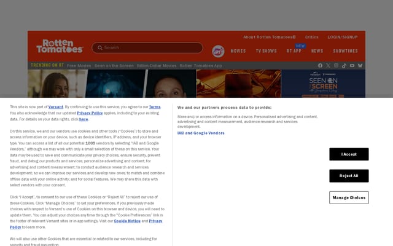The height and width of the screenshot is (246, 393).
Task: Open hero thumbnail with fedora hat
Action: pyautogui.click(x=239, y=84)
